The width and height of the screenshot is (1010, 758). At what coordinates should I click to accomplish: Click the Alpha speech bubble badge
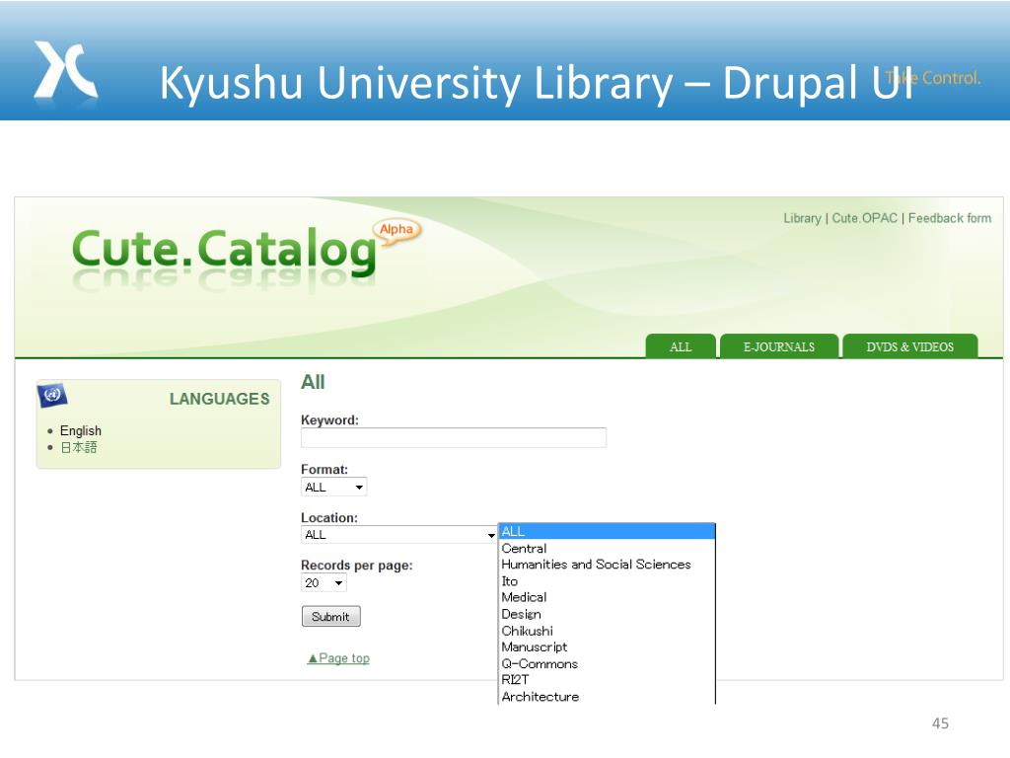tap(397, 230)
